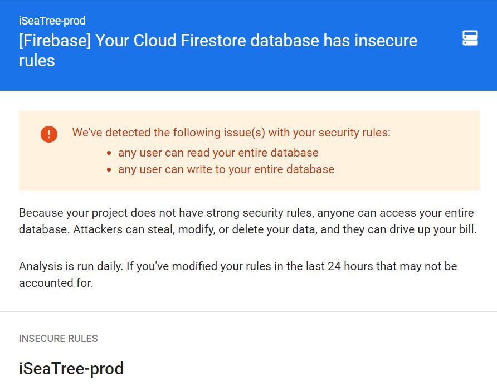
Task: Click the 'INSECURE RULES' section label
Action: [59, 339]
